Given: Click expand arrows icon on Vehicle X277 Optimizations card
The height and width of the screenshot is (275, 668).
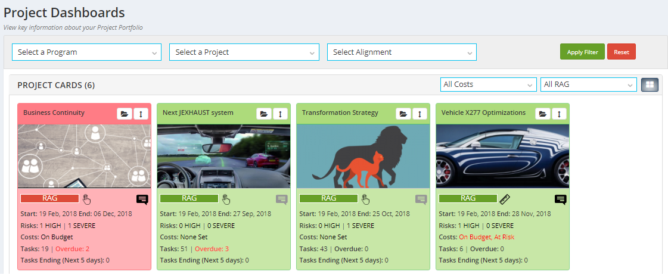Looking at the screenshot, I should tap(559, 114).
